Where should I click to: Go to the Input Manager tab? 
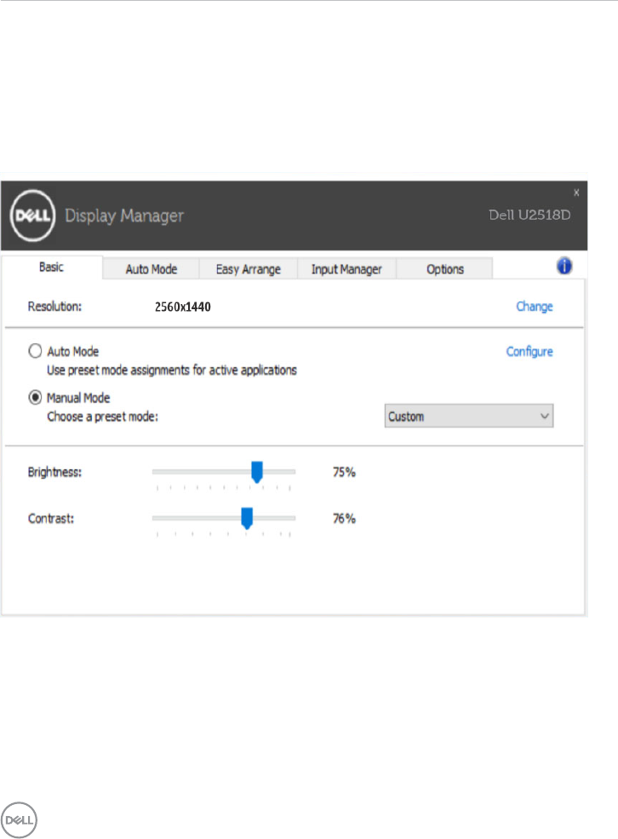click(x=346, y=269)
